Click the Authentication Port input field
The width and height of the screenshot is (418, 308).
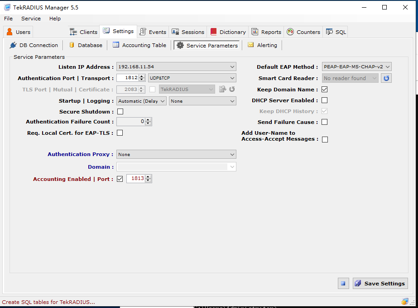click(128, 78)
